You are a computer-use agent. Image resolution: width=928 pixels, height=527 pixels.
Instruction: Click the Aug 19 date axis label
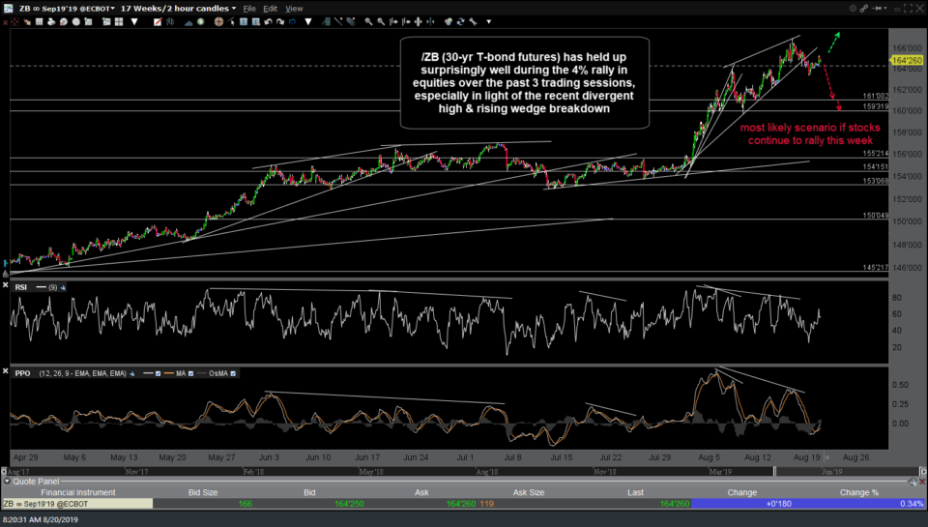pyautogui.click(x=806, y=457)
